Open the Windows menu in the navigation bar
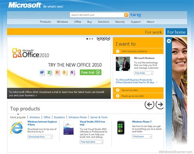Image resolution: width=194 pixels, height=154 pixels. point(62,22)
